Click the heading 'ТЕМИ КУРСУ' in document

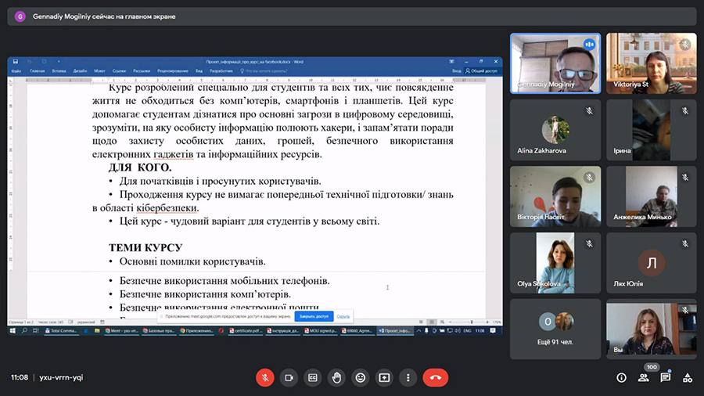145,247
